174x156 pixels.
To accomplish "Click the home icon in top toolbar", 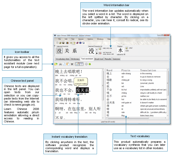I will click(74, 43).
